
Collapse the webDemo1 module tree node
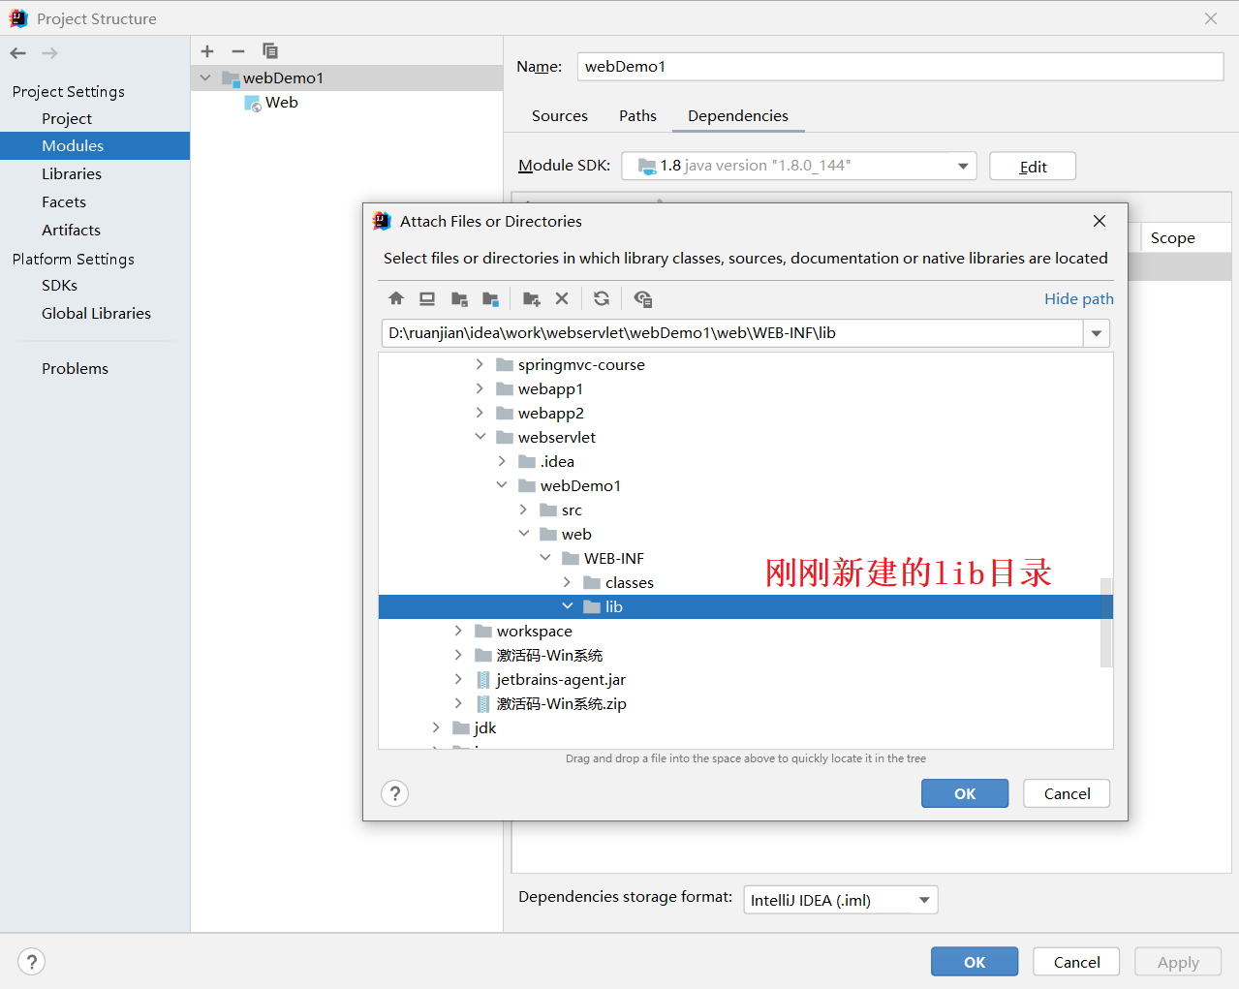coord(205,77)
